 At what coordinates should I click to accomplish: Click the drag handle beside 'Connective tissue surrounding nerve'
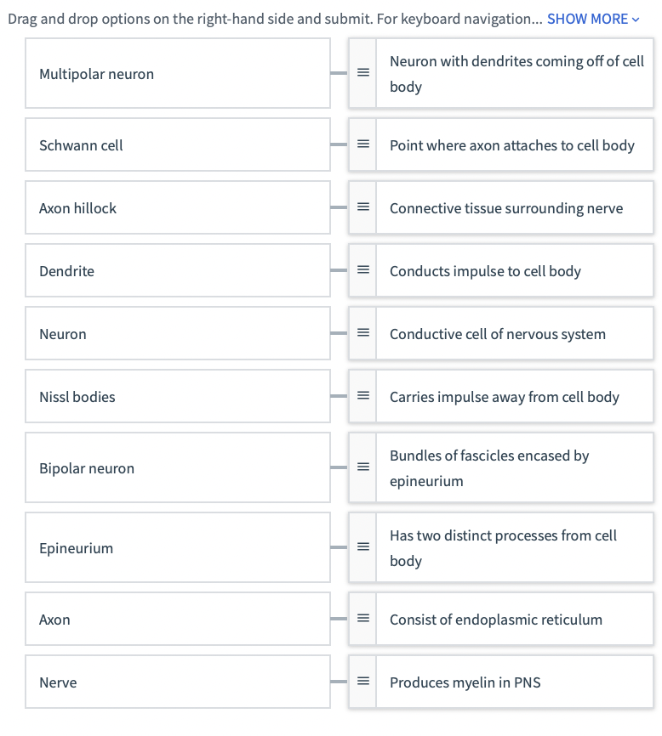[x=363, y=207]
